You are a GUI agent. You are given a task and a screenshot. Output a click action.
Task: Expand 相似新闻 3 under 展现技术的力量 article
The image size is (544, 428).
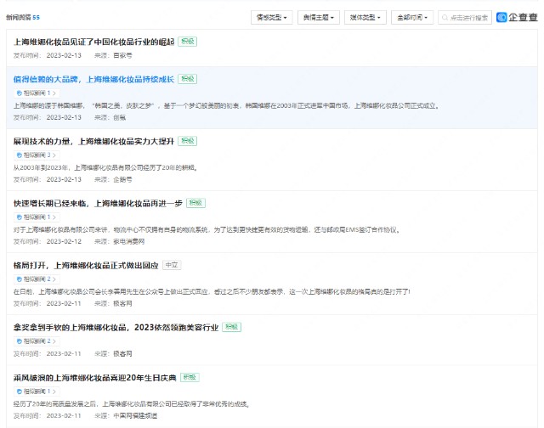pos(38,155)
